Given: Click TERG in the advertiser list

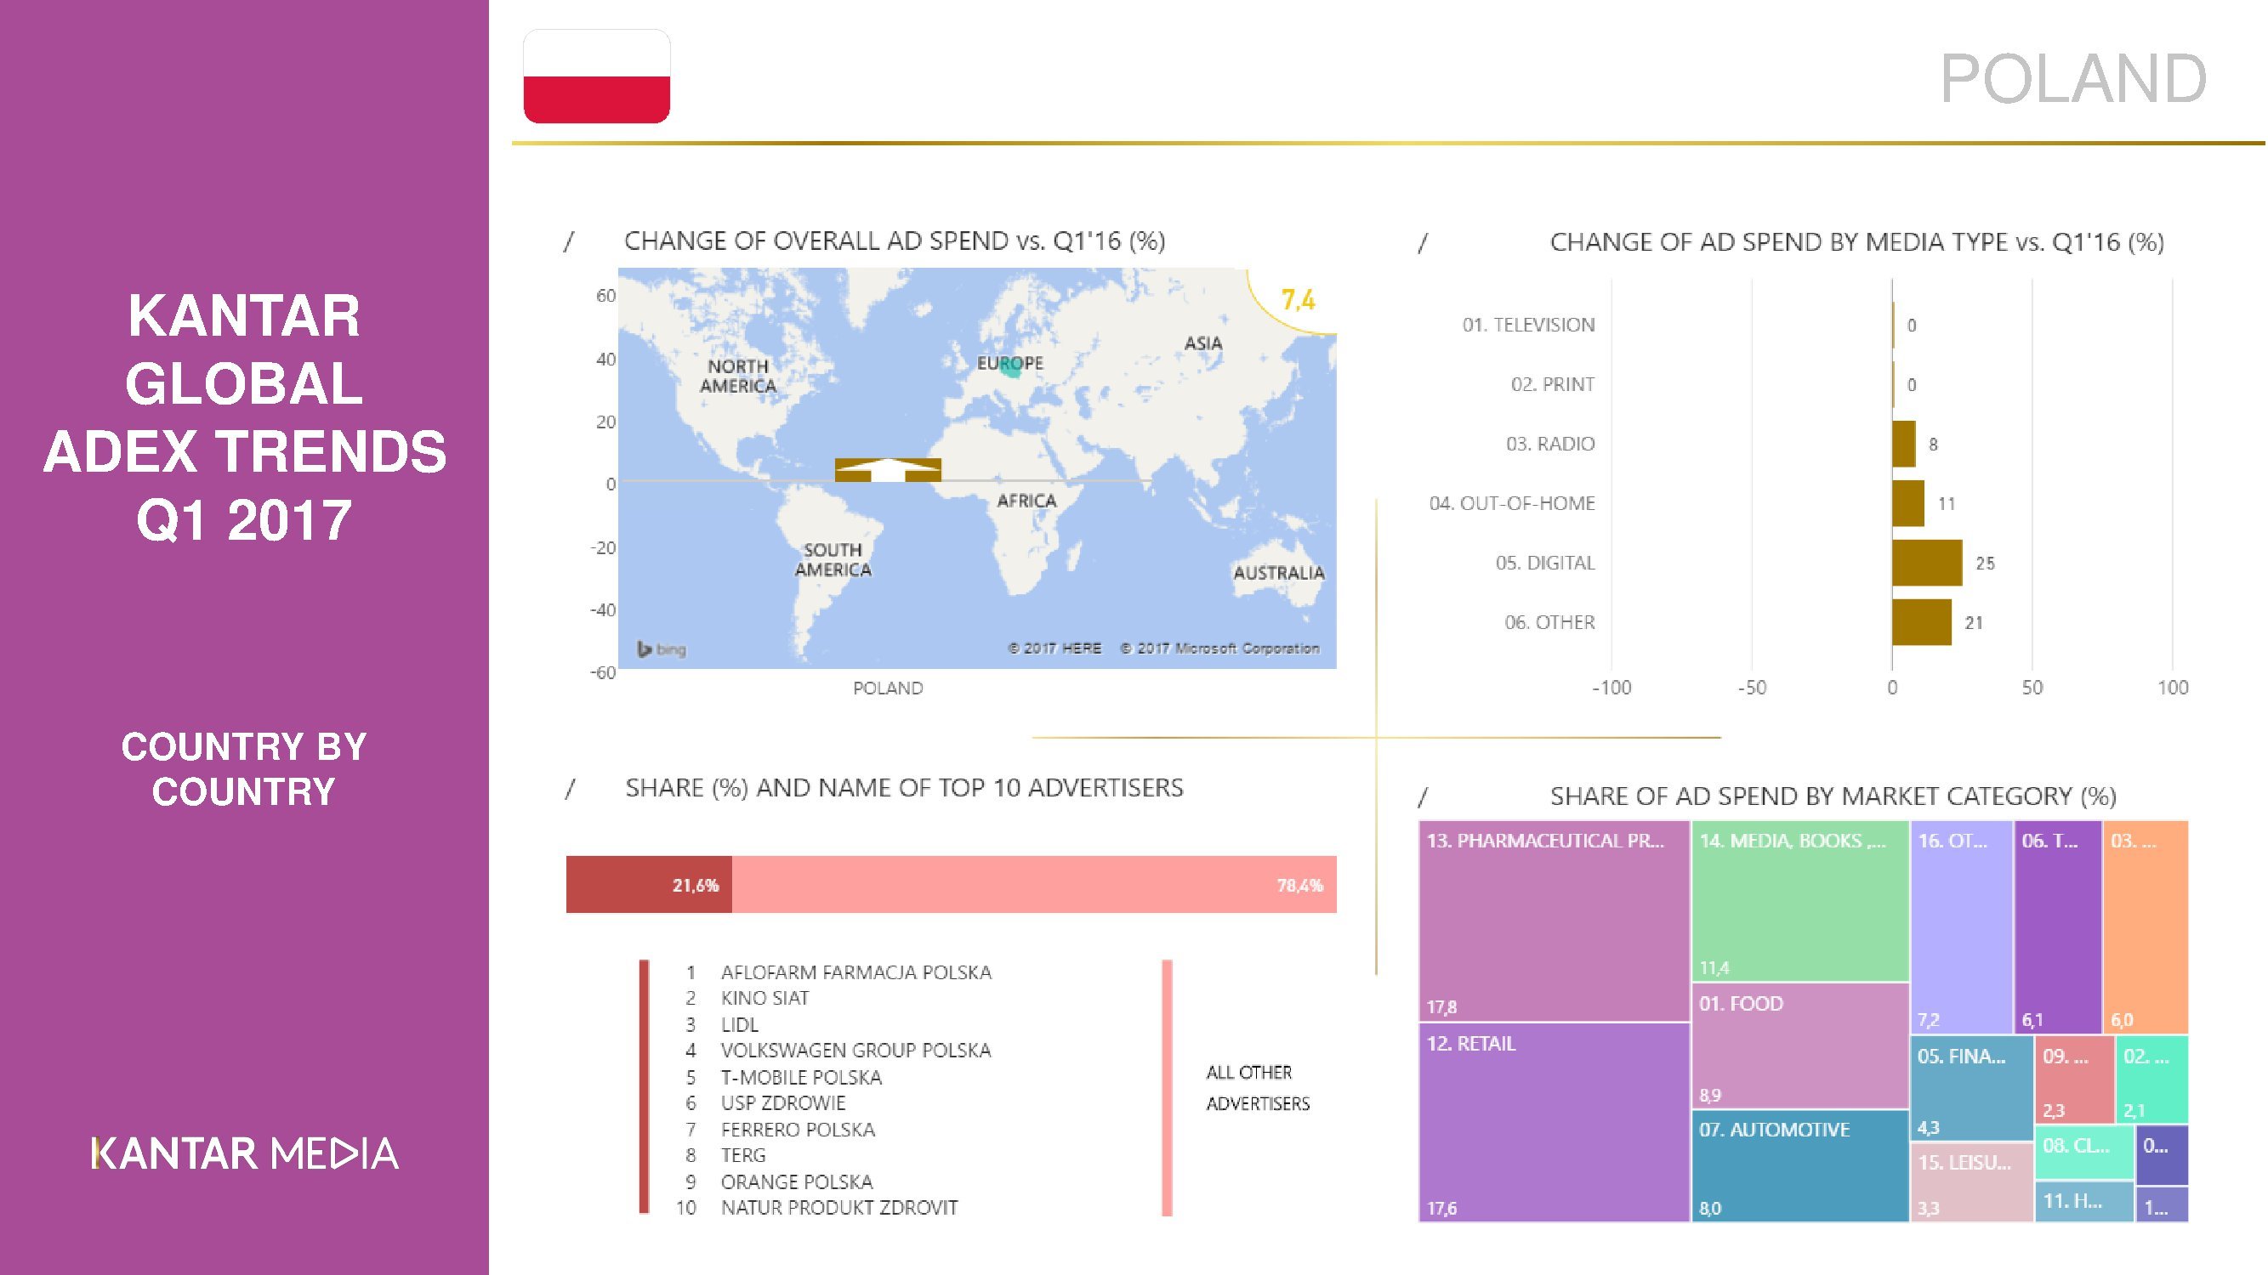Looking at the screenshot, I should coord(743,1155).
